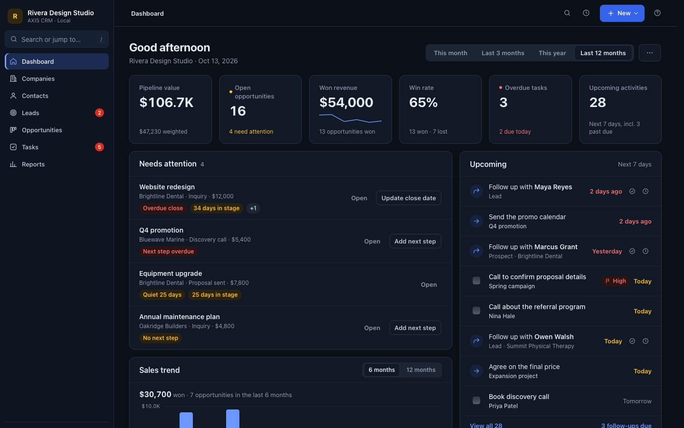Click Add next step for Q4 promotion
Viewport: 684px width, 428px height.
[x=415, y=241]
